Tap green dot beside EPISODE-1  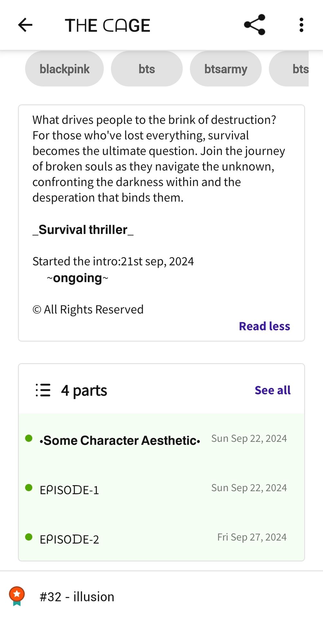[x=29, y=488]
